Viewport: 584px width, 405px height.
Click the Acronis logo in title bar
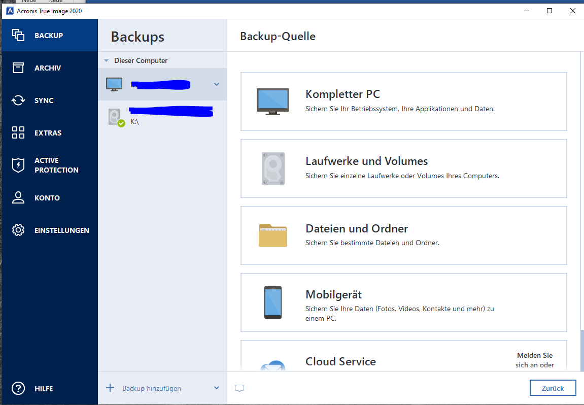click(x=10, y=11)
